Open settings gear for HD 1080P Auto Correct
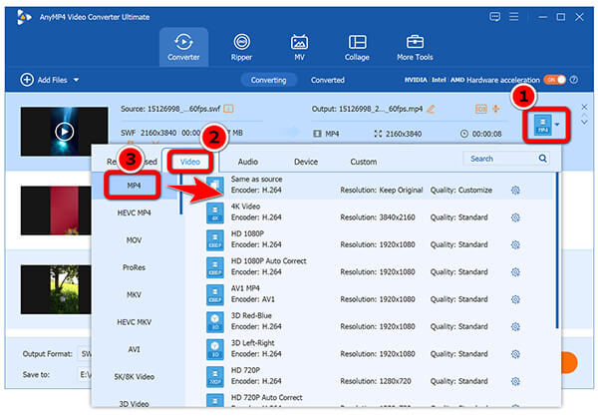This screenshot has height=418, width=598. [515, 272]
